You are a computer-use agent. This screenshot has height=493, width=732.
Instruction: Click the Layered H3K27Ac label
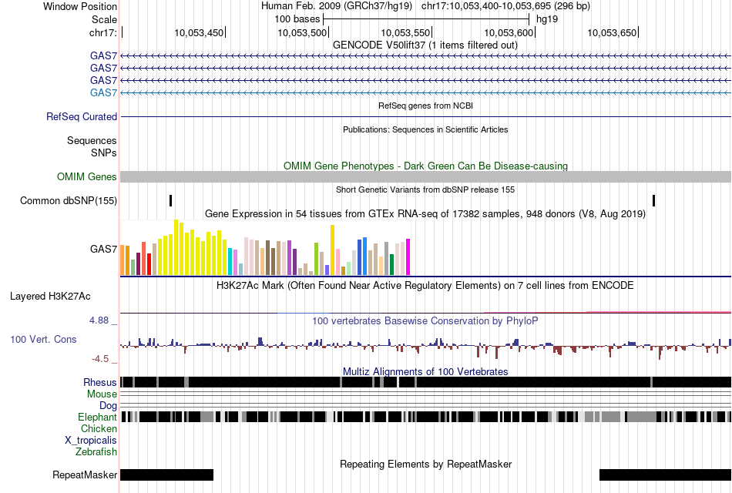tap(50, 297)
